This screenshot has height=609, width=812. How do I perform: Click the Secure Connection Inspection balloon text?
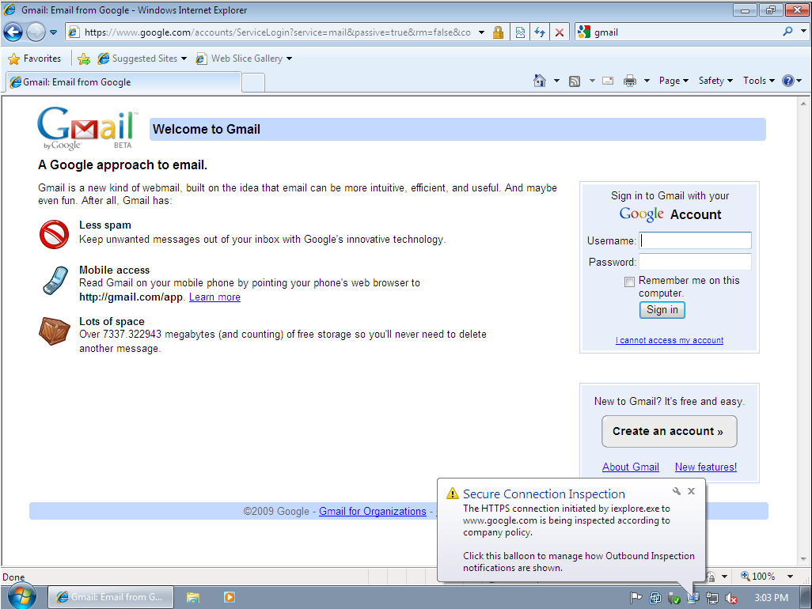pos(579,538)
